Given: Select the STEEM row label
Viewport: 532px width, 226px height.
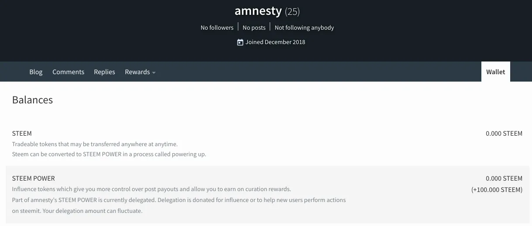Looking at the screenshot, I should tap(22, 134).
